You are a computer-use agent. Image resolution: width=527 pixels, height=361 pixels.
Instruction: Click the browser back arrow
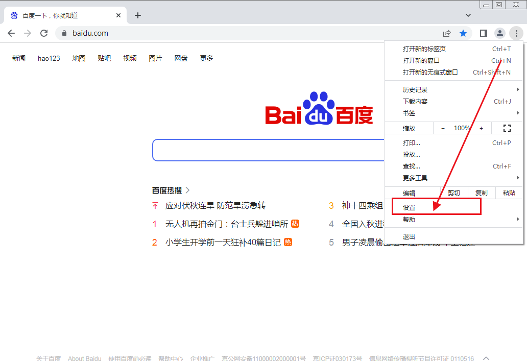(11, 33)
